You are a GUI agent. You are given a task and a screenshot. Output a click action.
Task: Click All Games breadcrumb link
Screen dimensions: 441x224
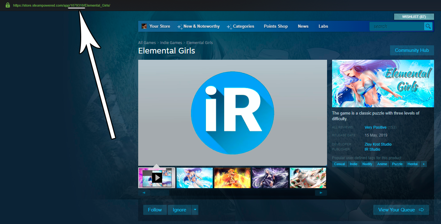tap(147, 43)
